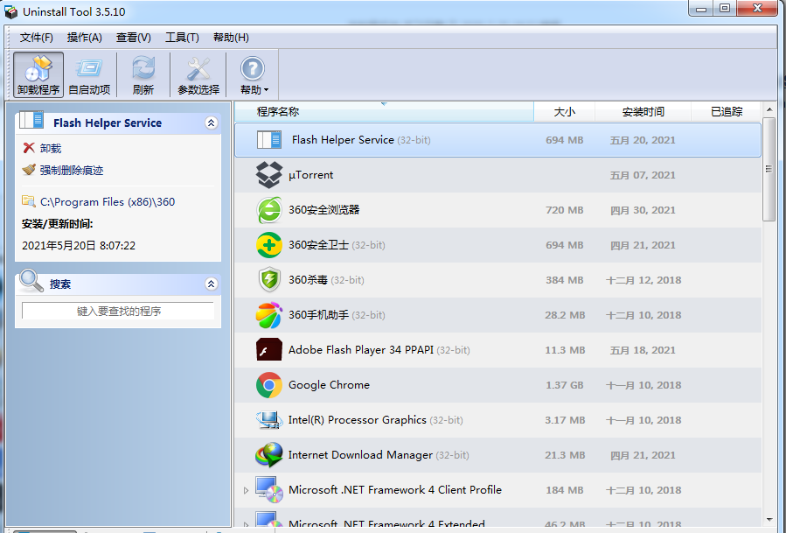The width and height of the screenshot is (786, 533).
Task: Open the 卸载程序 uninstaller toolbar view
Action: [38, 74]
